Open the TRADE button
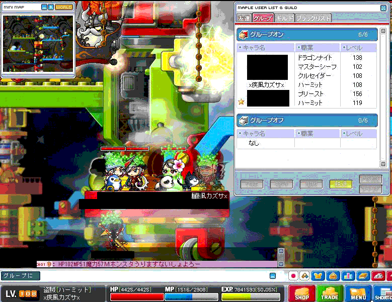Viewport: 392px width, 302px height. point(330,293)
